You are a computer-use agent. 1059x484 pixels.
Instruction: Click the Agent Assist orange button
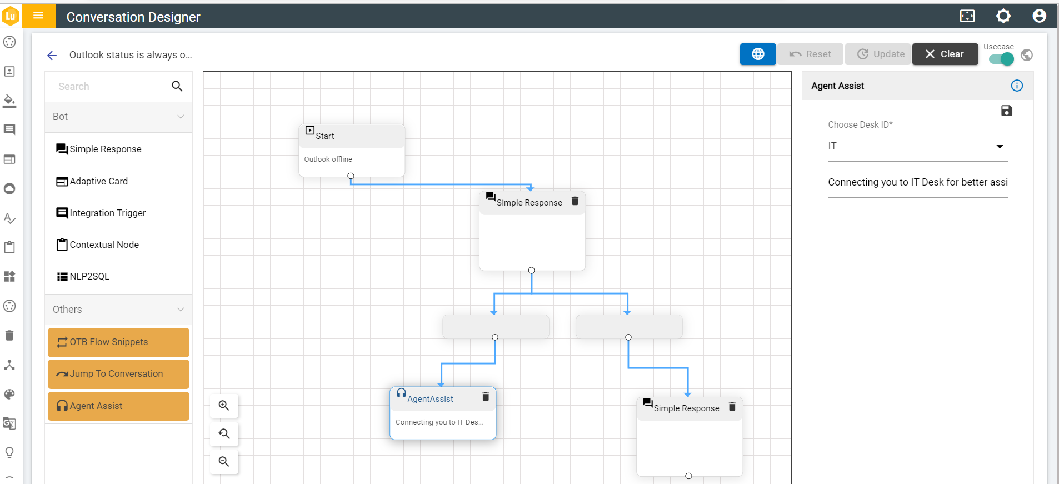coord(118,406)
